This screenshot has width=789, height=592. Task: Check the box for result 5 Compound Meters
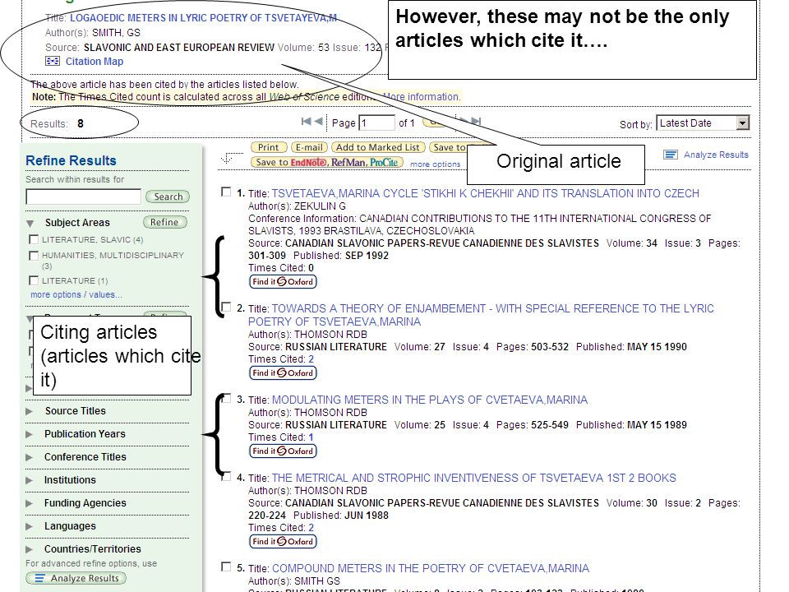[227, 567]
